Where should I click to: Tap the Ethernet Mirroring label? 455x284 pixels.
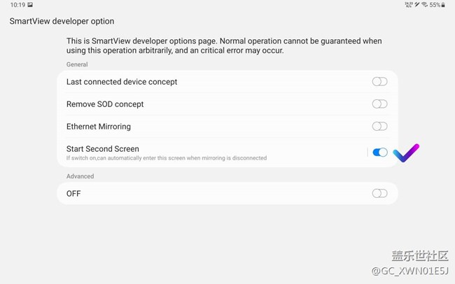tap(99, 127)
